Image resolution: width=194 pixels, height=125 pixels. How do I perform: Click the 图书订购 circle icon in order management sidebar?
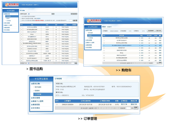click(32, 84)
